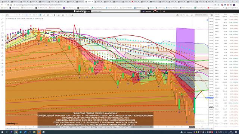Open the patterns drawing tool

(2, 33)
